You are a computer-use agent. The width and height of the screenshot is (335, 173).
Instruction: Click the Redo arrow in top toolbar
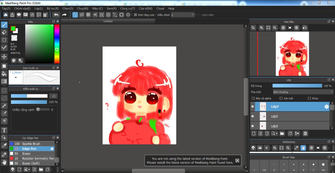coord(64,15)
